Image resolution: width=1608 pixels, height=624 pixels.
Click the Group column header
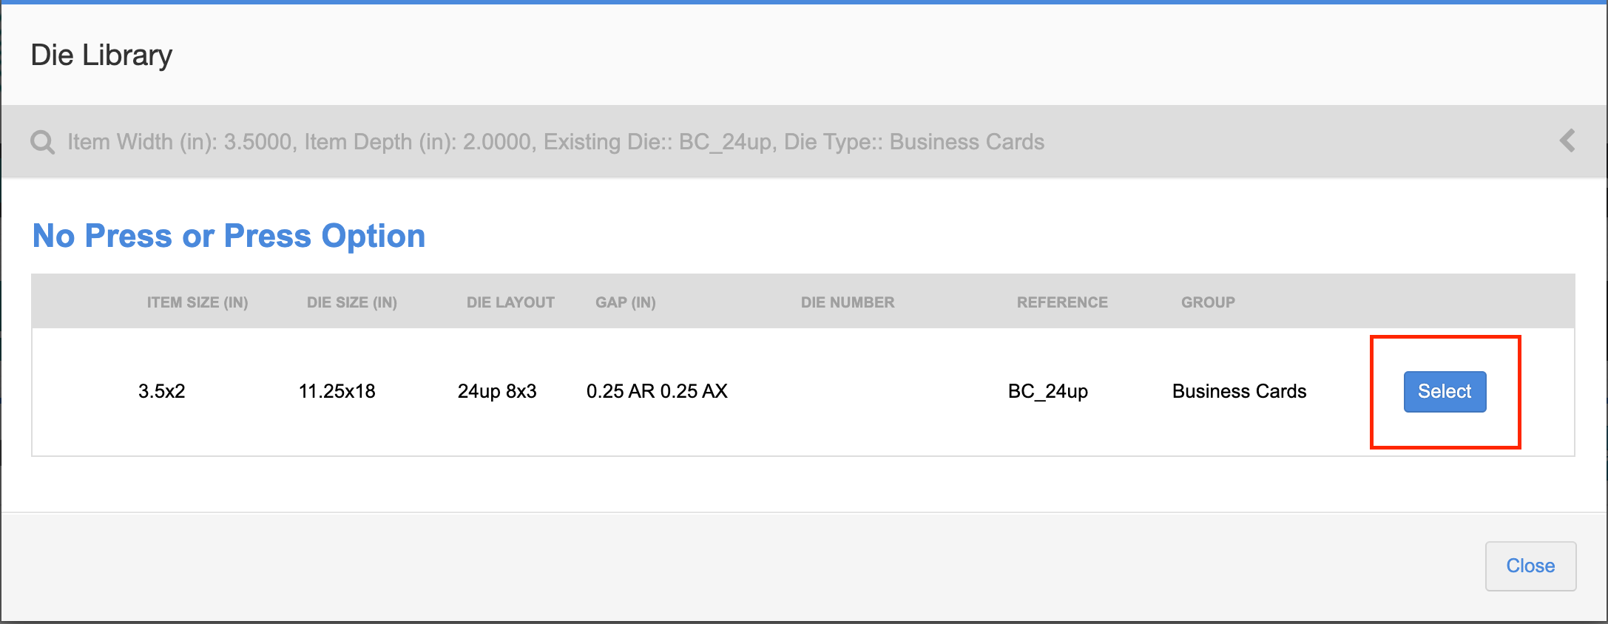(1208, 302)
